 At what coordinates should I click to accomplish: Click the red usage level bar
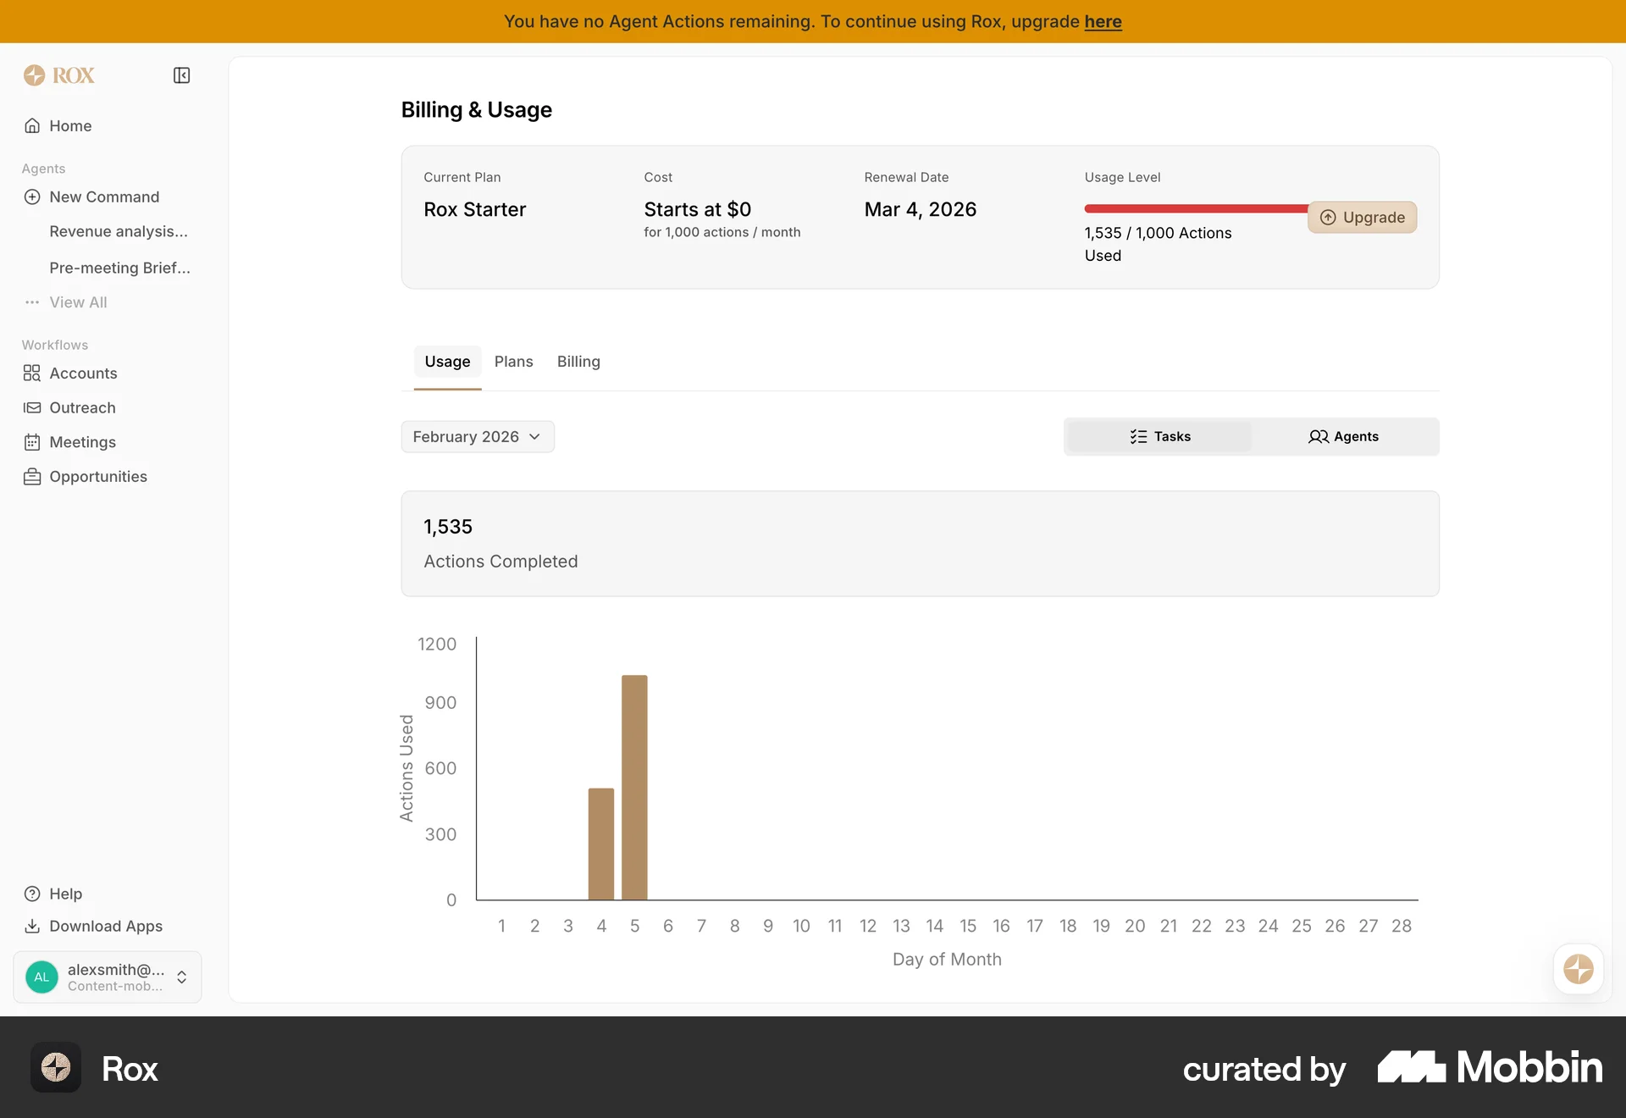coord(1194,208)
